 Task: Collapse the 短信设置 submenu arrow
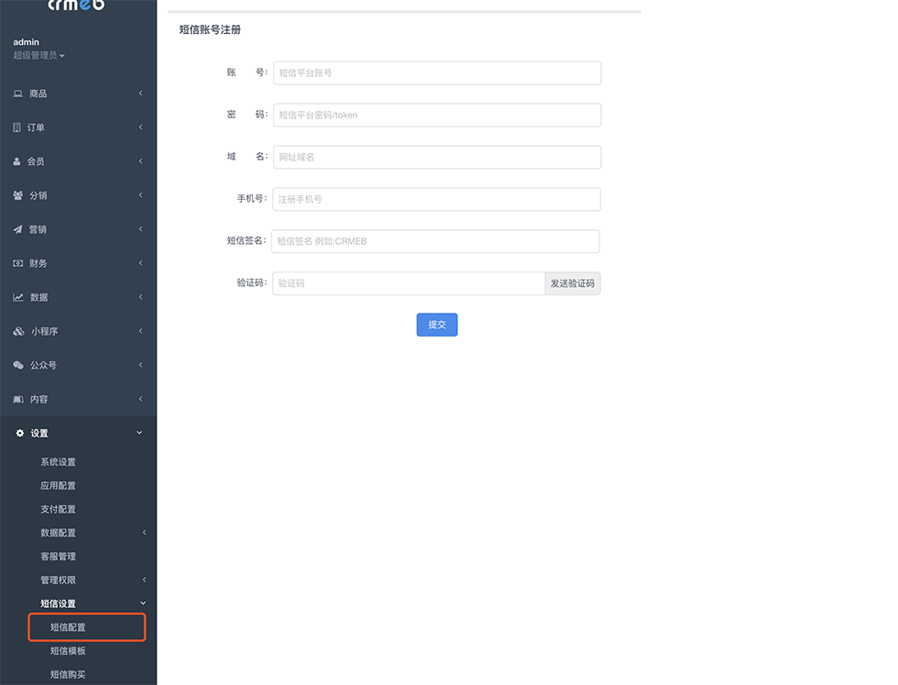[x=143, y=603]
